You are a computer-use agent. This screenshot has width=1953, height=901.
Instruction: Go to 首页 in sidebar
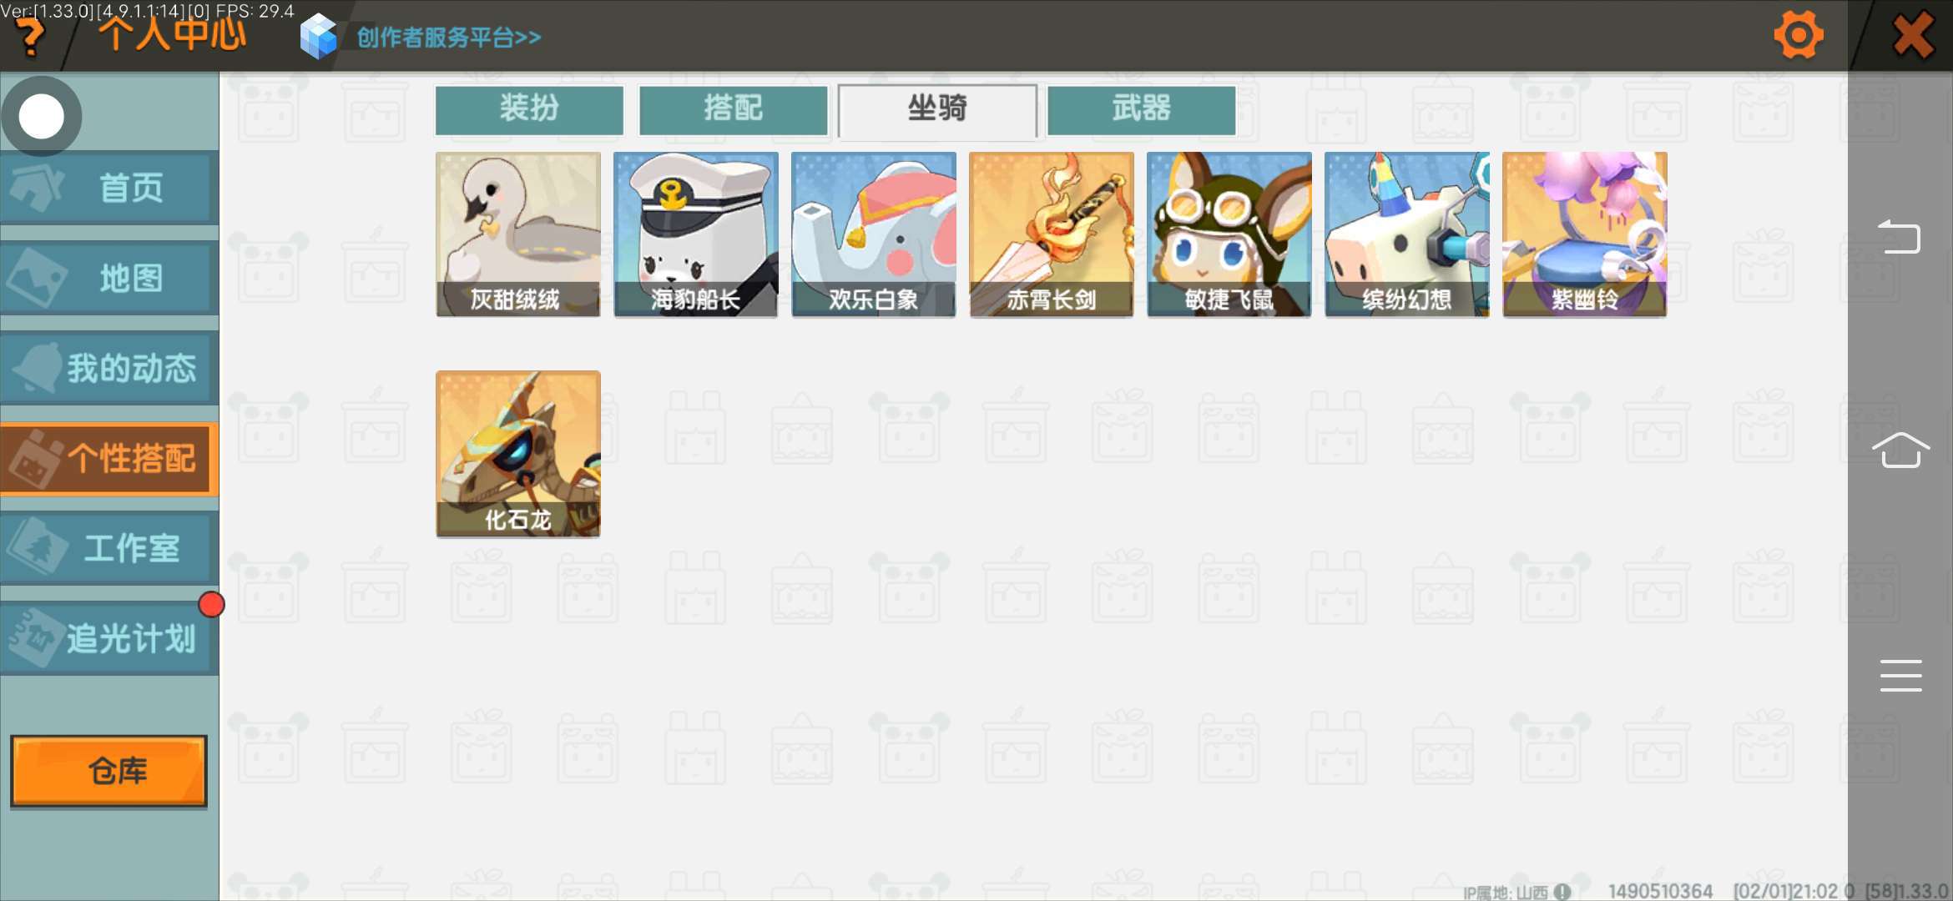pos(109,188)
